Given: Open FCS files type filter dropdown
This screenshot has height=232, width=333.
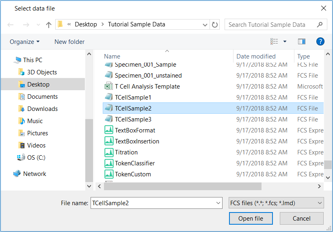Looking at the screenshot, I should pyautogui.click(x=276, y=203).
